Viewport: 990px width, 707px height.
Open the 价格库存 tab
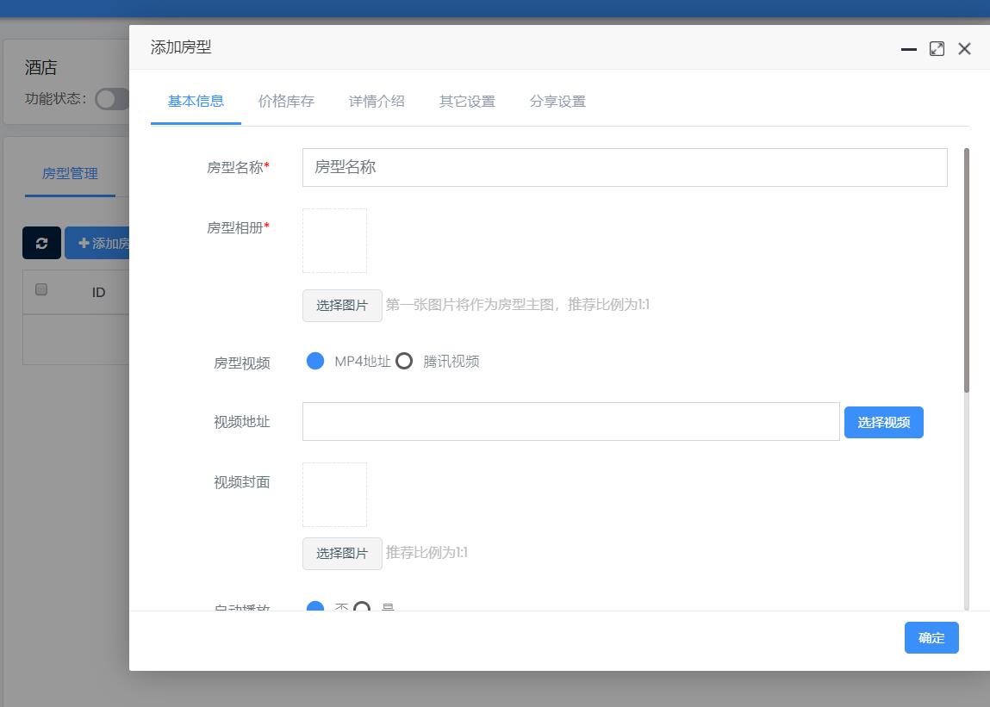(x=286, y=101)
